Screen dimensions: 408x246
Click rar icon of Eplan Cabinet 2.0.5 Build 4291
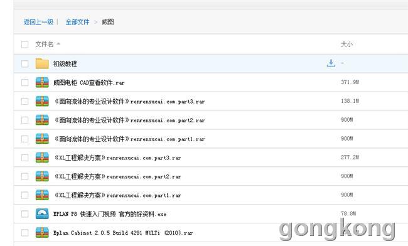coord(42,232)
